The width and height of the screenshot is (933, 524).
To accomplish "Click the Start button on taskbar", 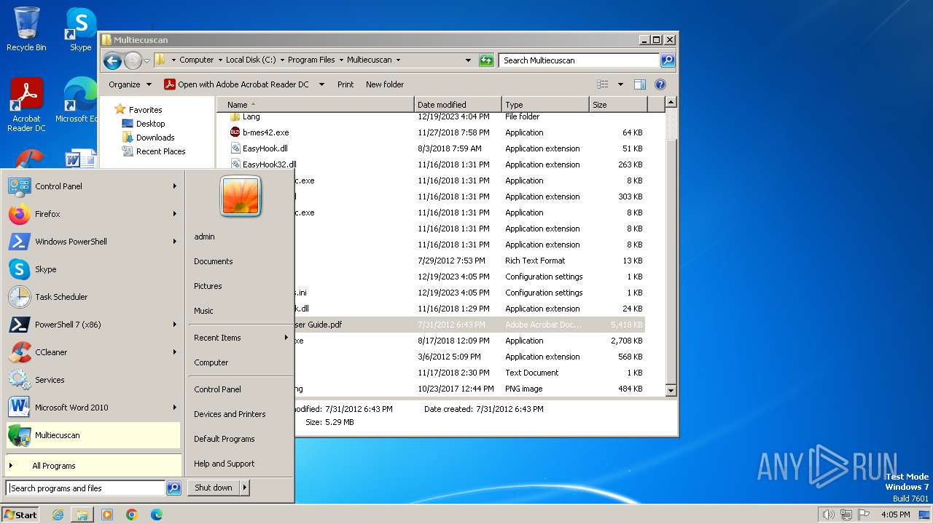I will pos(20,515).
